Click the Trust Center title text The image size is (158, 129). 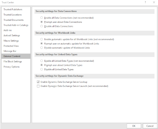[x=8, y=2]
